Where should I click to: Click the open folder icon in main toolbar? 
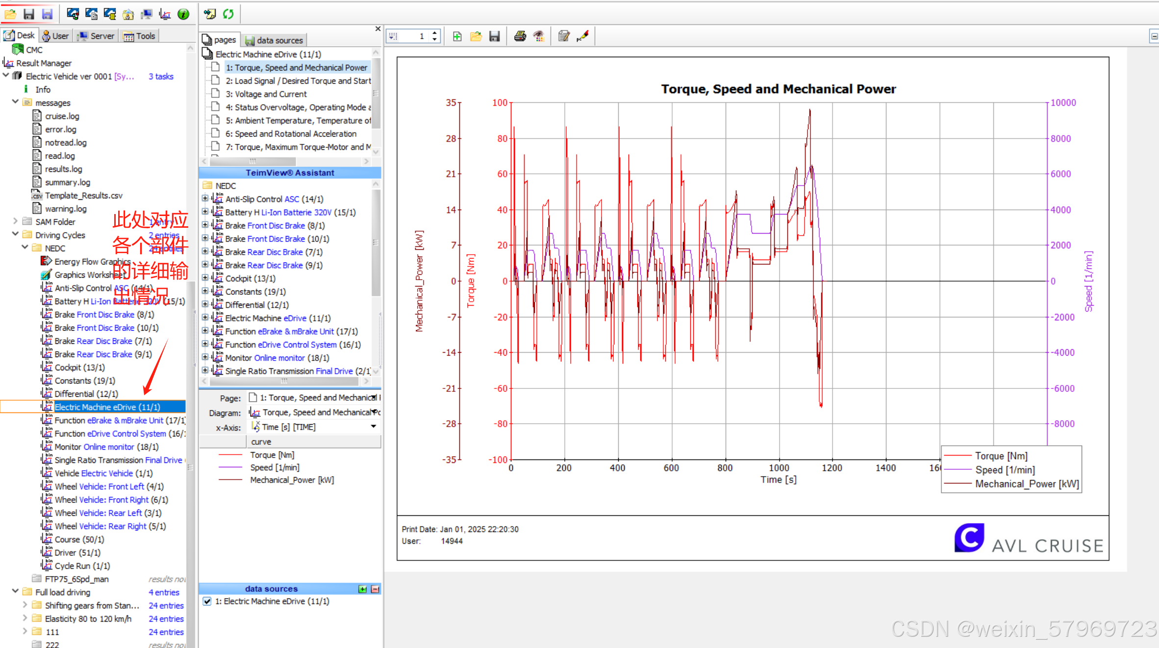[x=10, y=14]
